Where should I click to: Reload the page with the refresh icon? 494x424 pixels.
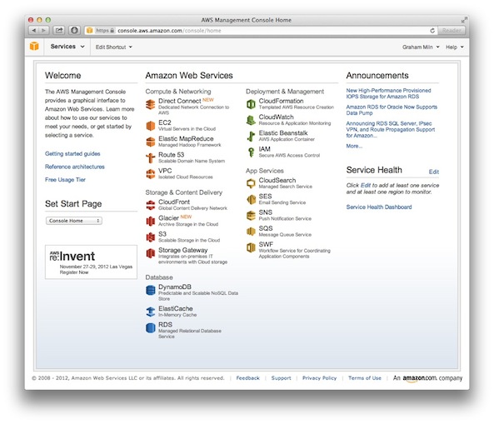(432, 31)
